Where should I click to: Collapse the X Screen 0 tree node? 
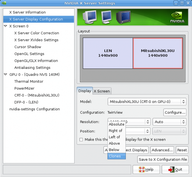click(5, 26)
